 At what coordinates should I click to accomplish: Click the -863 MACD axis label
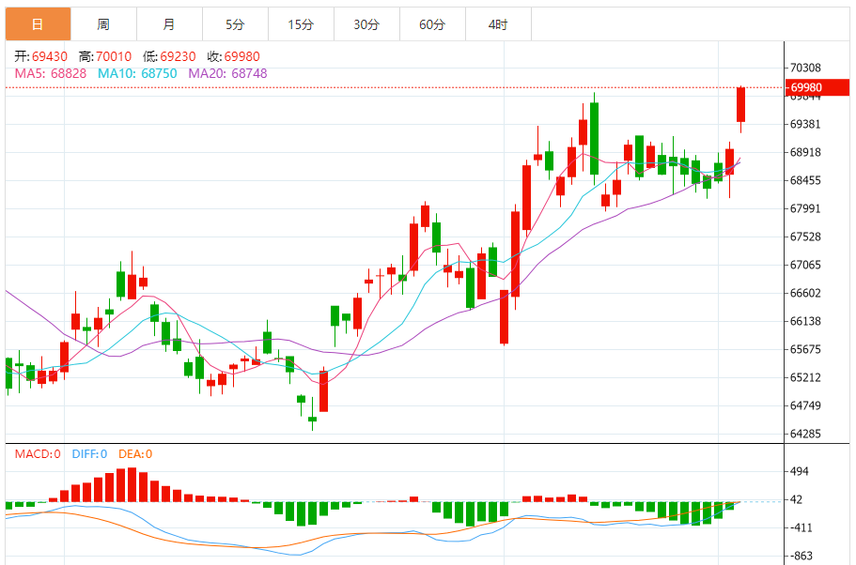[801, 557]
